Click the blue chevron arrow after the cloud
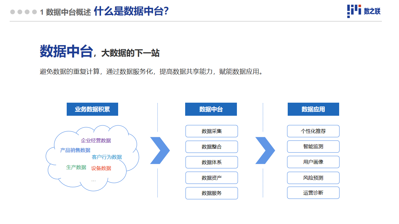 tap(160, 150)
